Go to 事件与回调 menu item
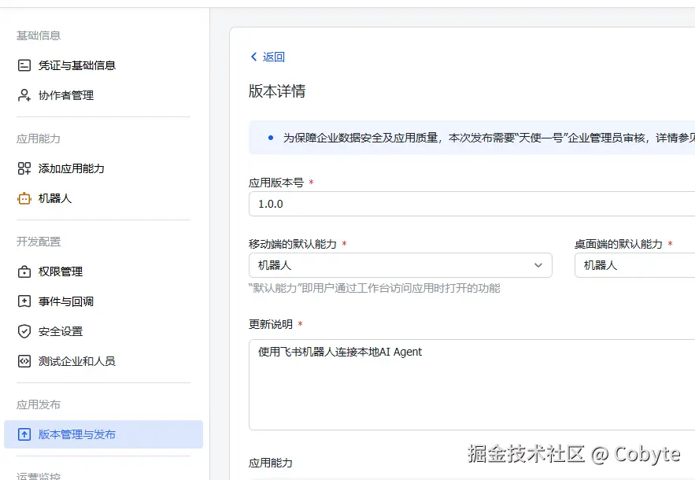Image resolution: width=695 pixels, height=480 pixels. click(x=66, y=301)
